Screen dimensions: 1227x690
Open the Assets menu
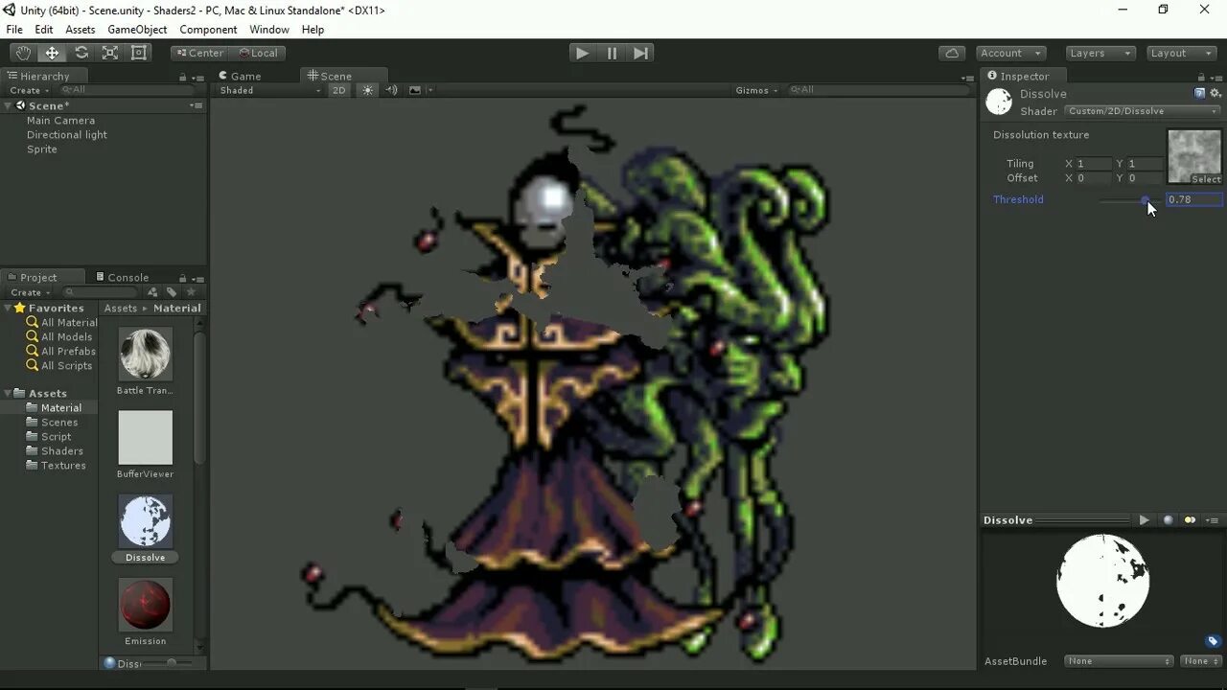pos(81,30)
